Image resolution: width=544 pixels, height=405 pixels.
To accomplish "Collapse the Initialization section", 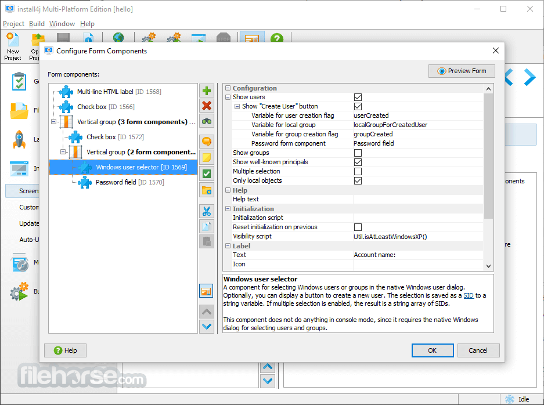I will tap(228, 209).
